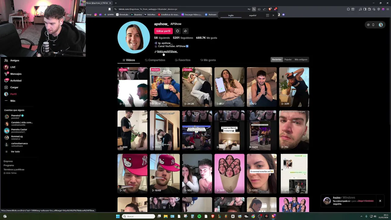The image size is (391, 220).
Task: Open video with 339 views
Action: [294, 87]
